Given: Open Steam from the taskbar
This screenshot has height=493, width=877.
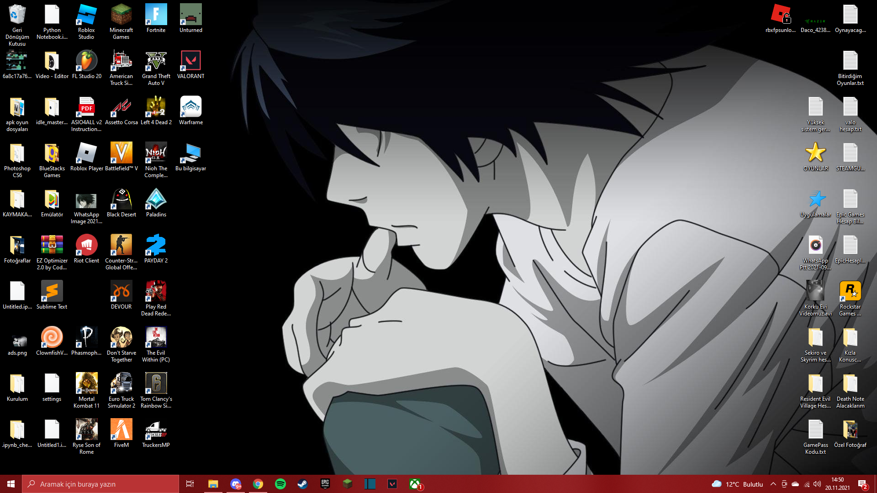Looking at the screenshot, I should (302, 484).
